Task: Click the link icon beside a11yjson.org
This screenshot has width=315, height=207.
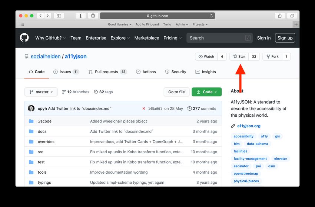Action: tap(233, 126)
